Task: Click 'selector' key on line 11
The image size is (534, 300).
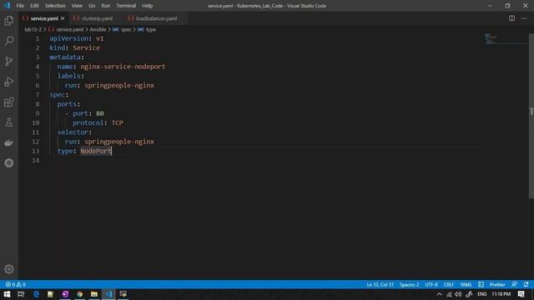Action: [x=73, y=132]
